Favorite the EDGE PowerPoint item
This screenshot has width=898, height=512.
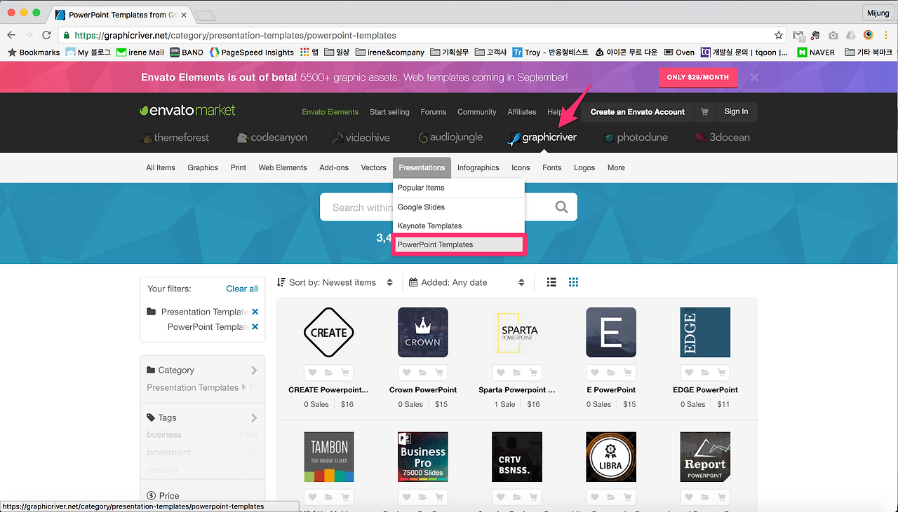tap(689, 373)
